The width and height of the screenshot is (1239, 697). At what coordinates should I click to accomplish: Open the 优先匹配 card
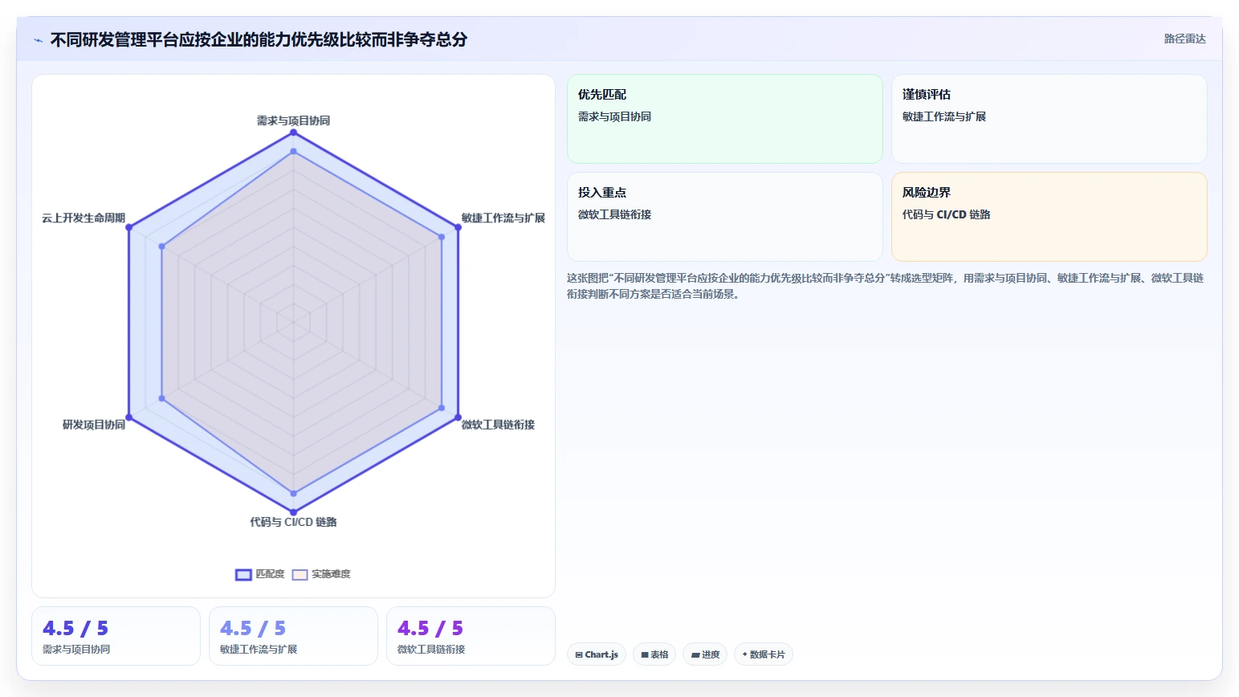tap(725, 119)
